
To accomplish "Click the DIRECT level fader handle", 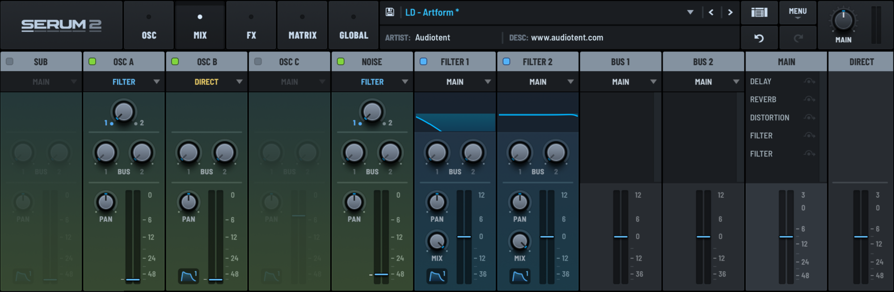I will [x=860, y=237].
